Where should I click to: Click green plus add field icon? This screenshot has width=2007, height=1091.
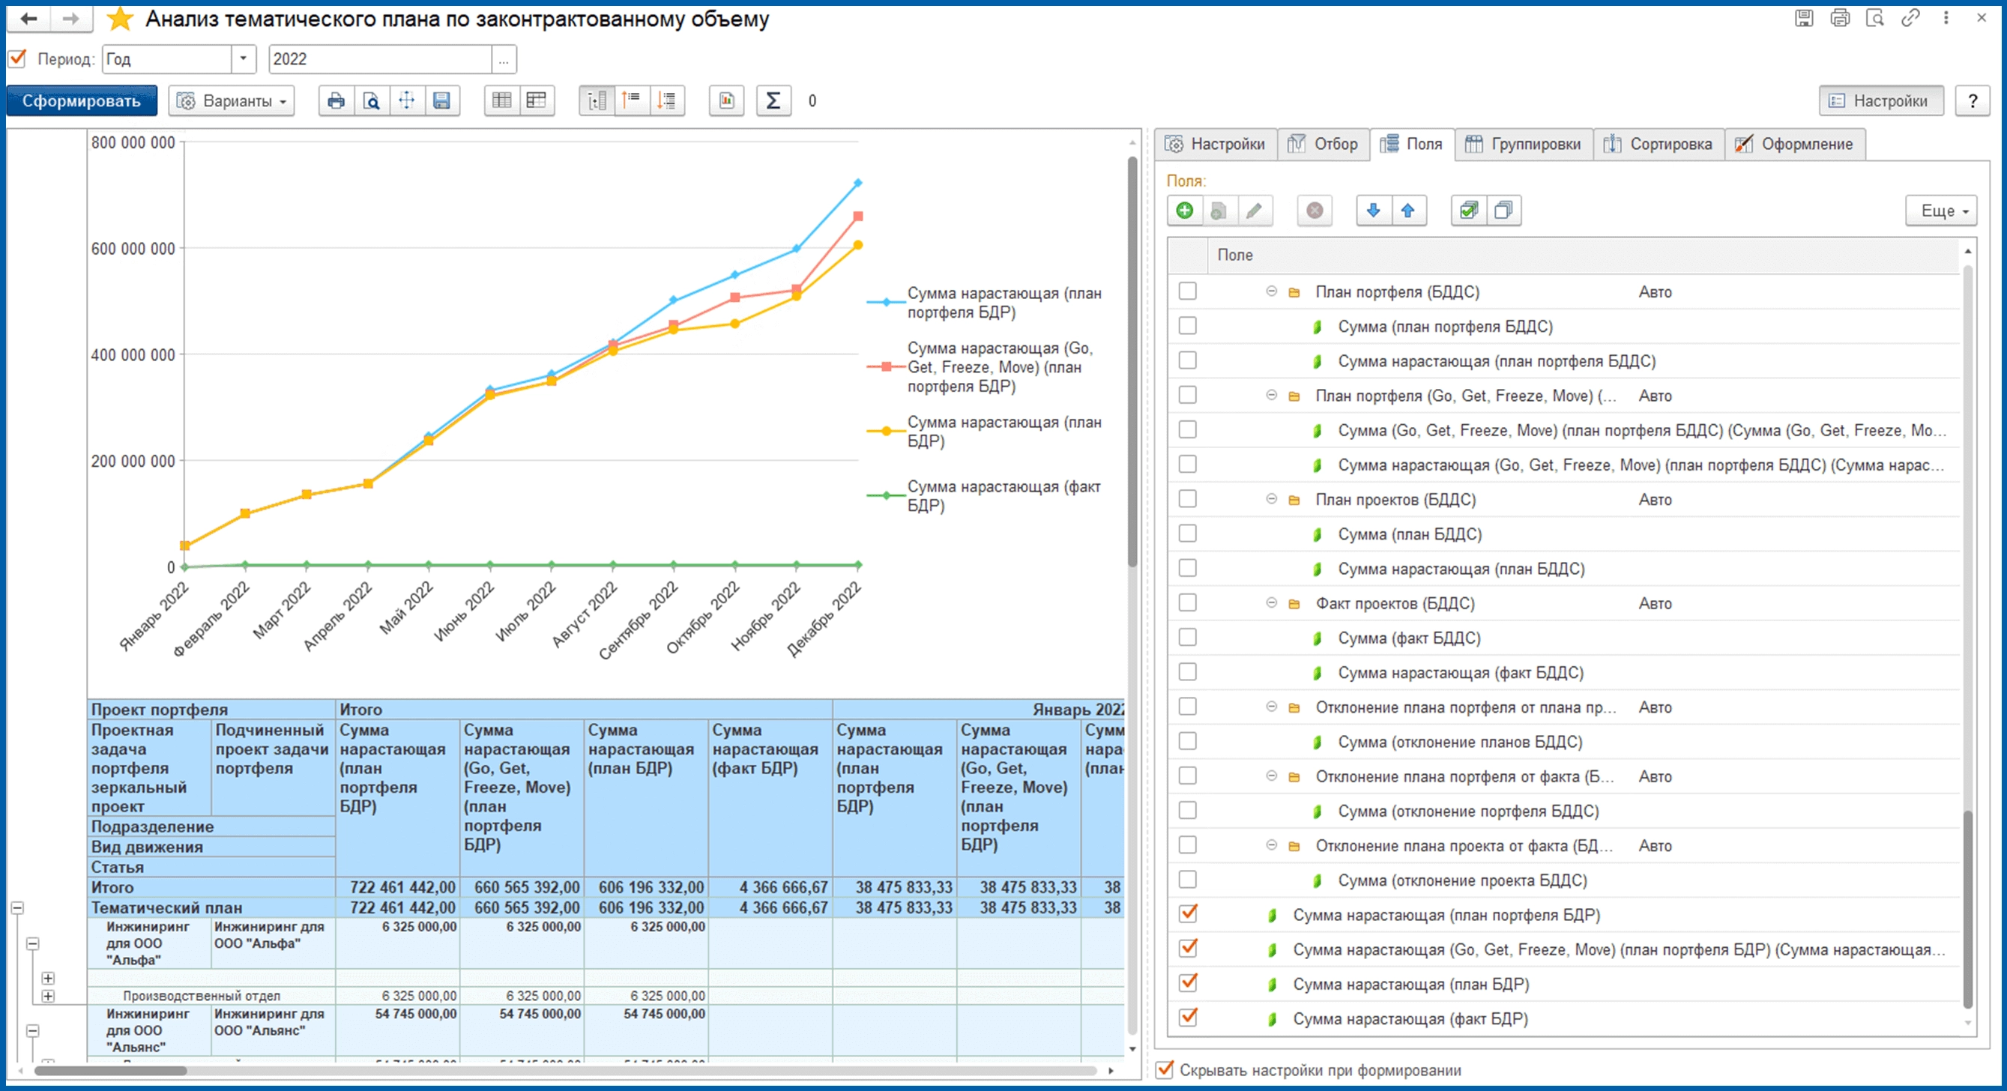tap(1184, 211)
